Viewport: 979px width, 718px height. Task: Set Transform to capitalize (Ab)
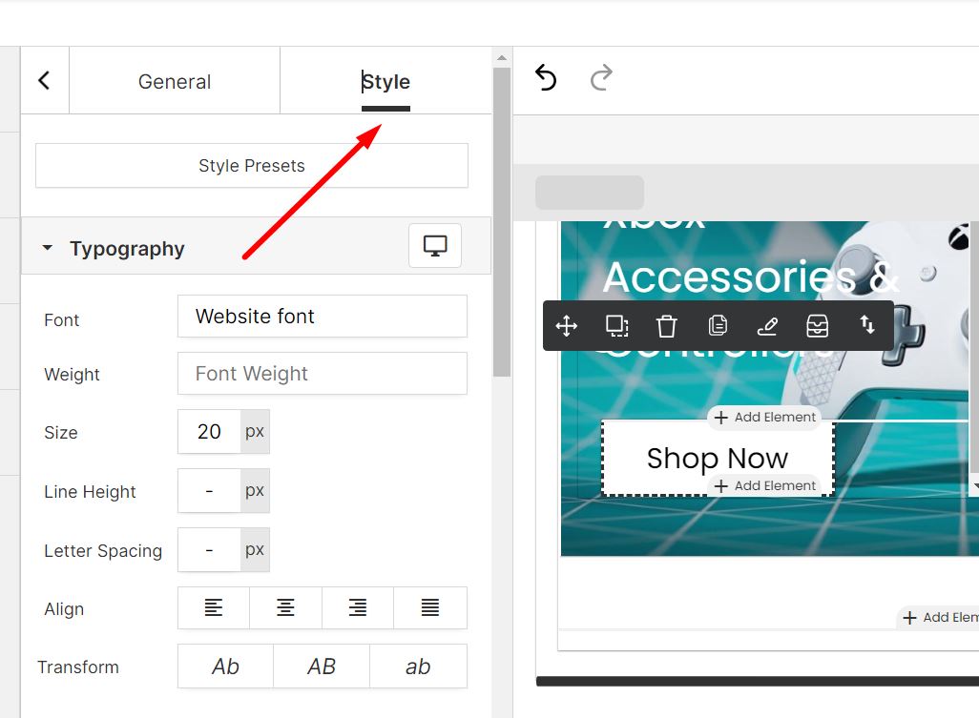coord(225,667)
